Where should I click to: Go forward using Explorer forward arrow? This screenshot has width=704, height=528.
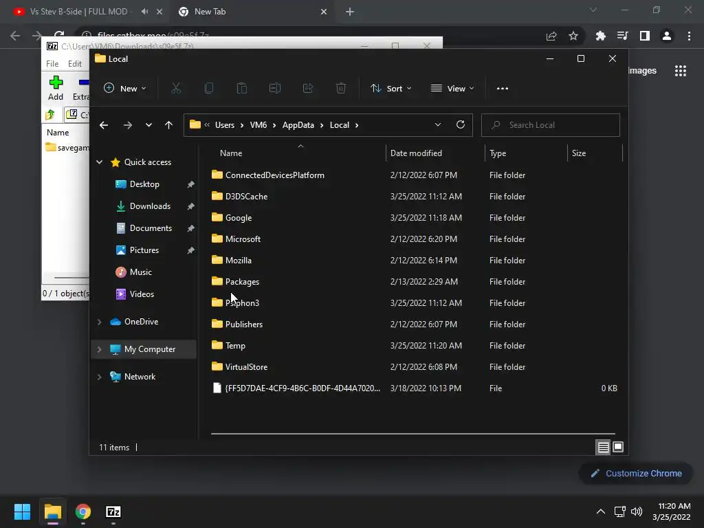point(128,125)
